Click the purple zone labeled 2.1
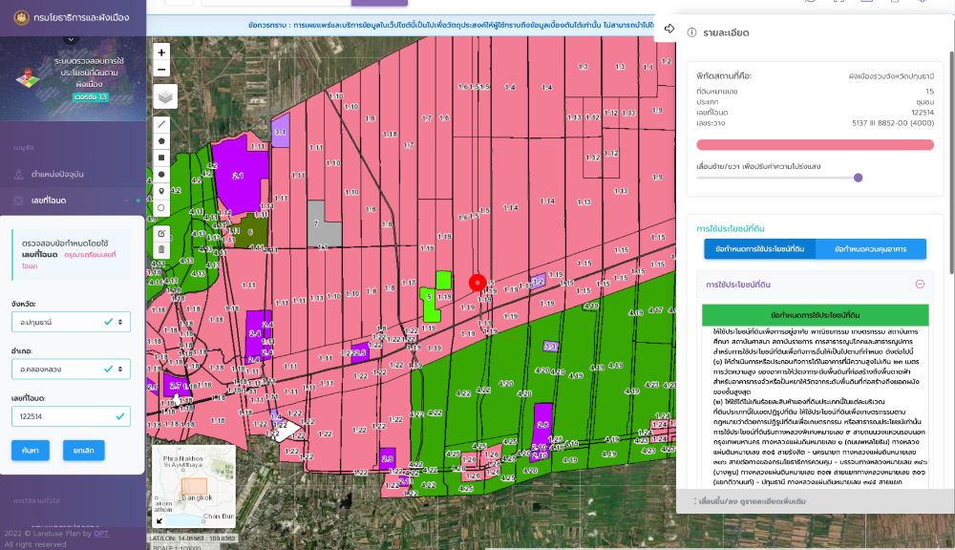 pyautogui.click(x=240, y=174)
